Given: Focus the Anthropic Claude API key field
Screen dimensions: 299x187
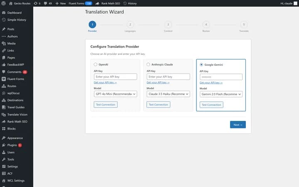Looking at the screenshot, I should (x=168, y=77).
